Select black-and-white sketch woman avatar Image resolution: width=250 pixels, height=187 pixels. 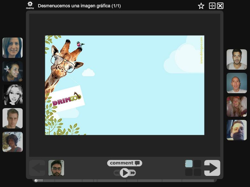coord(13,95)
